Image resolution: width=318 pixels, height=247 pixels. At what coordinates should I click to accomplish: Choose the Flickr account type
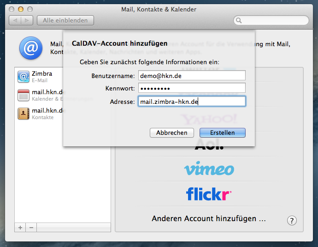pyautogui.click(x=209, y=194)
